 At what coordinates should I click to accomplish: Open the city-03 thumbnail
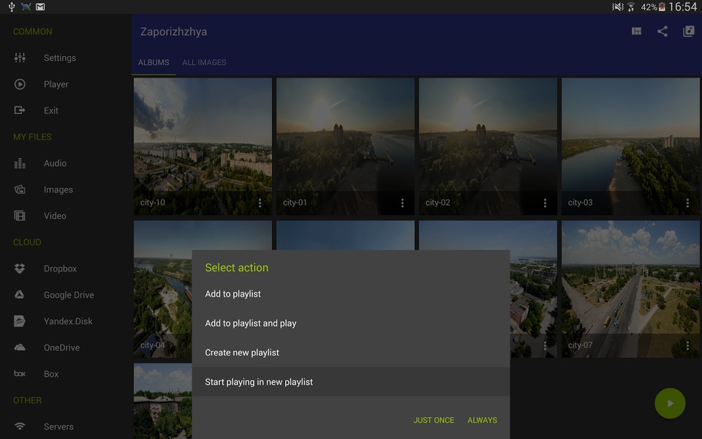click(630, 146)
